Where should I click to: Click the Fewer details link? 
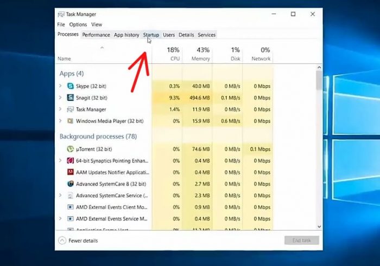pos(83,241)
